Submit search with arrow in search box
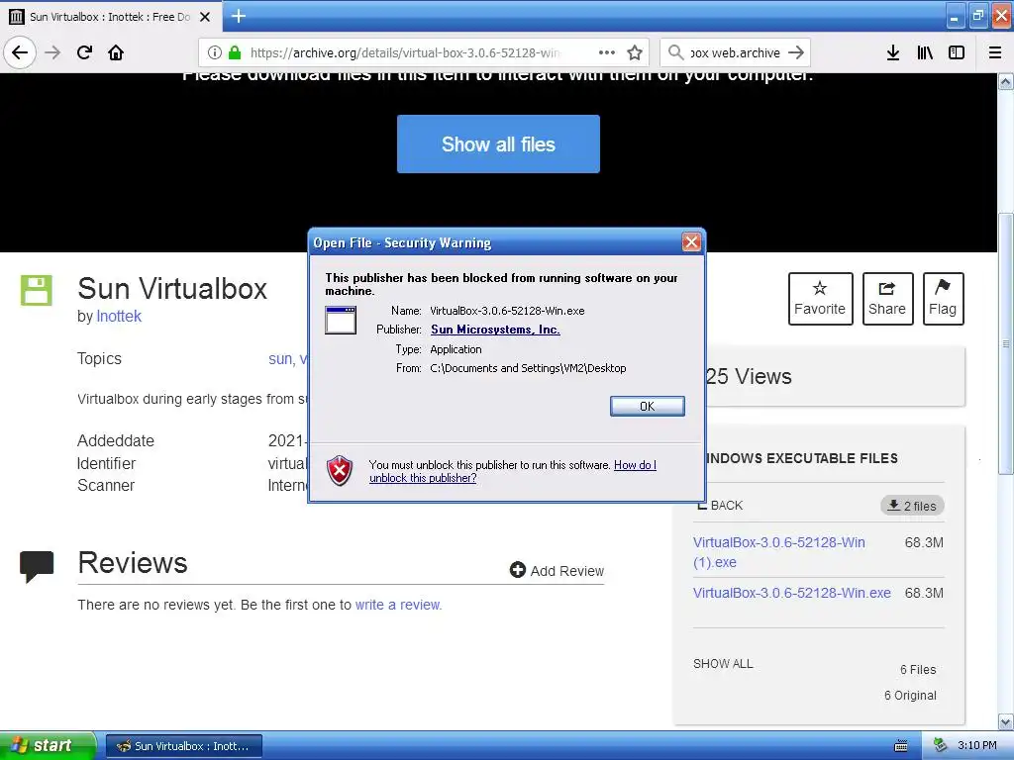 796,52
